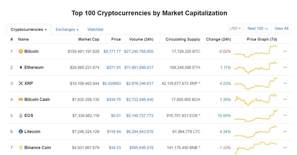
Task: Open the USD currency selector
Action: tap(235, 28)
